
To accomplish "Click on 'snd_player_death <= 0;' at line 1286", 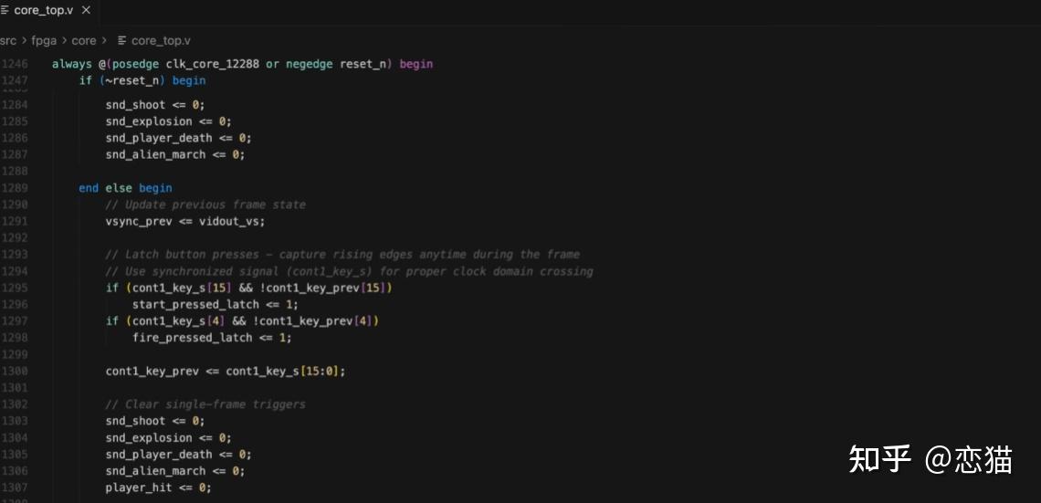I will click(x=178, y=138).
